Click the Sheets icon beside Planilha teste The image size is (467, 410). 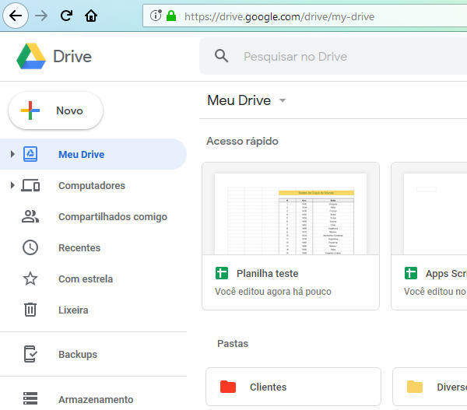coord(222,273)
